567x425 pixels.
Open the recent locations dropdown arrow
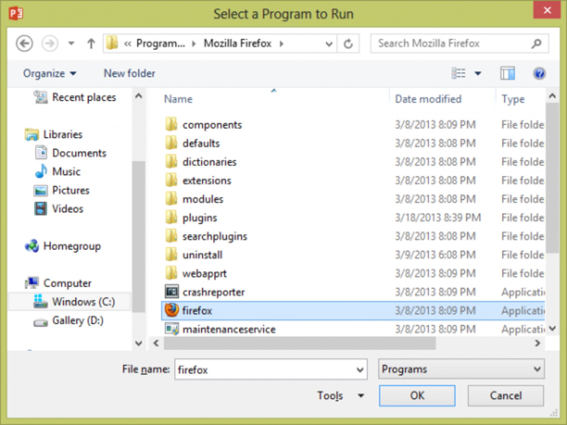point(71,44)
